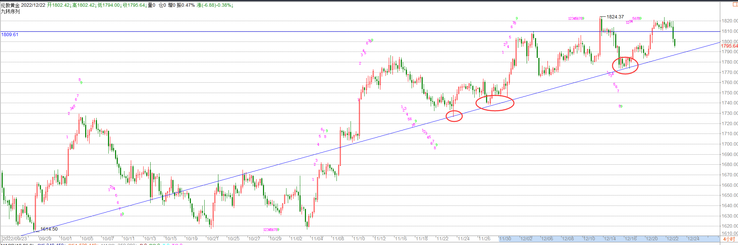Click the 振0.47% amplitude value
Screen dimensions: 738x245
(185, 5)
